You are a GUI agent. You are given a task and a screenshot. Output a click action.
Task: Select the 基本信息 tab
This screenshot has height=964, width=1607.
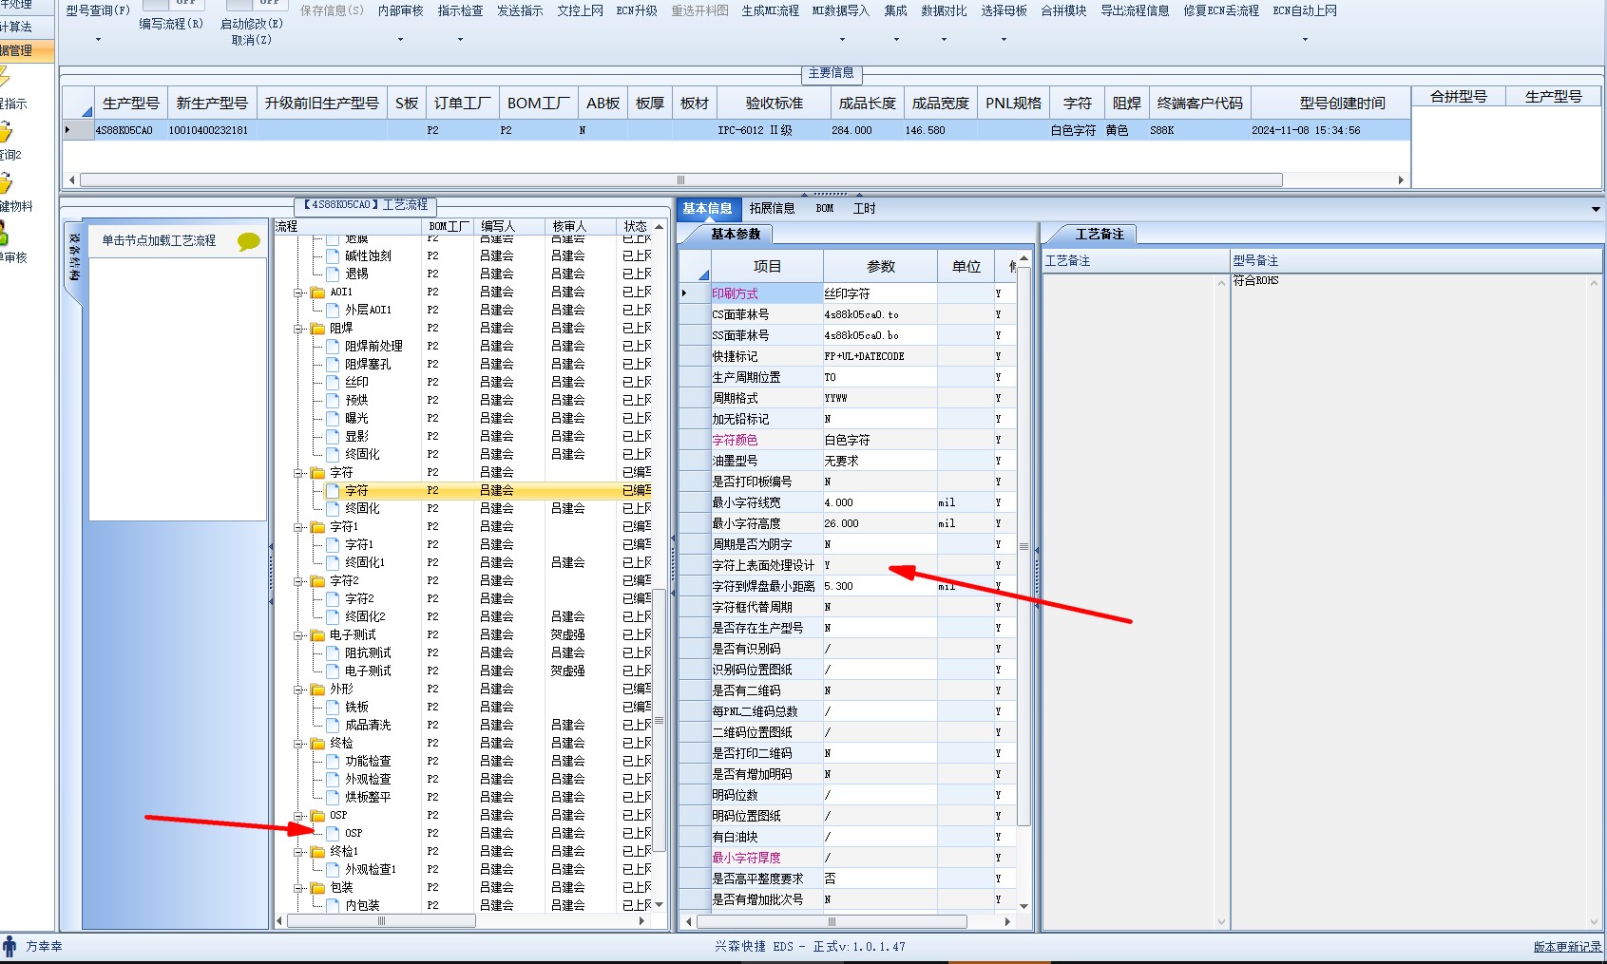(707, 209)
